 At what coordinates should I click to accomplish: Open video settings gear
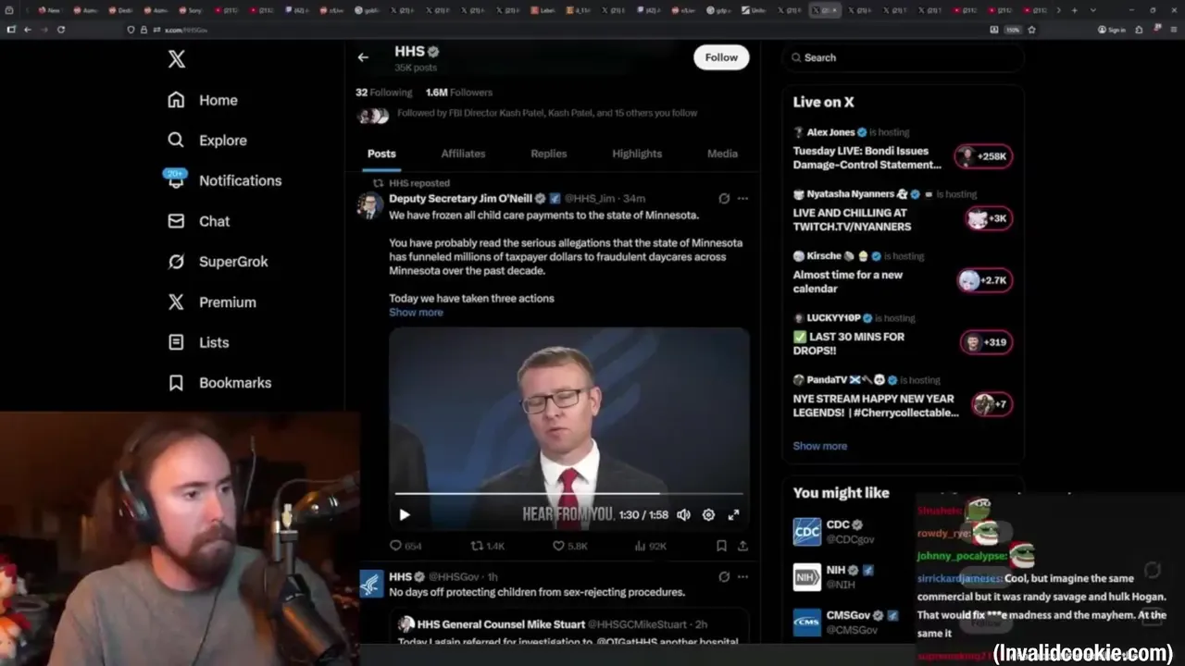coord(708,515)
